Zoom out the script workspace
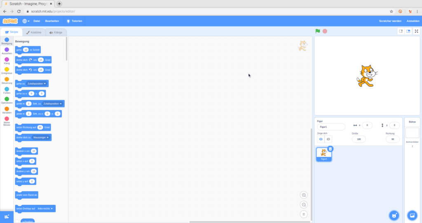Screen dimensions: 422x223 pos(304,205)
